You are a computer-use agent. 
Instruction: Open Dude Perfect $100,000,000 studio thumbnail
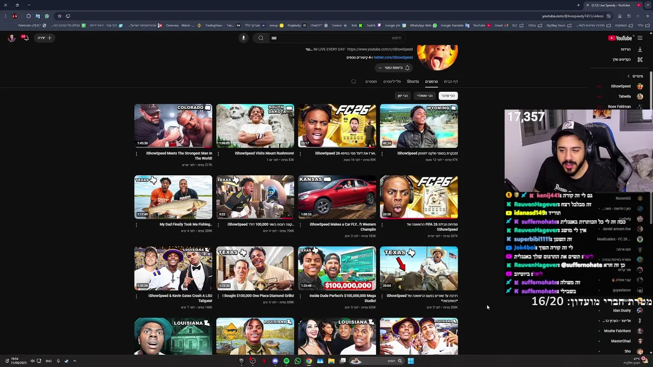click(x=337, y=269)
